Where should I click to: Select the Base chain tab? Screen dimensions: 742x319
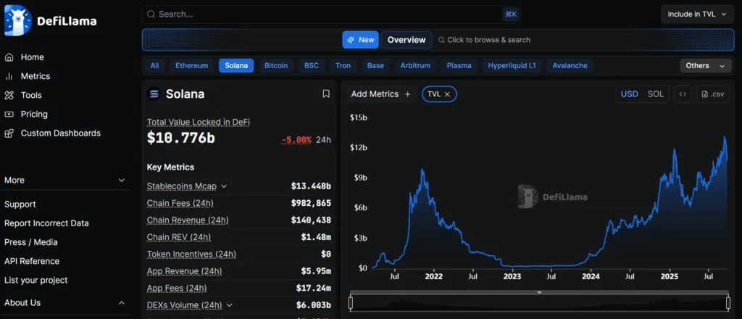[x=376, y=66]
